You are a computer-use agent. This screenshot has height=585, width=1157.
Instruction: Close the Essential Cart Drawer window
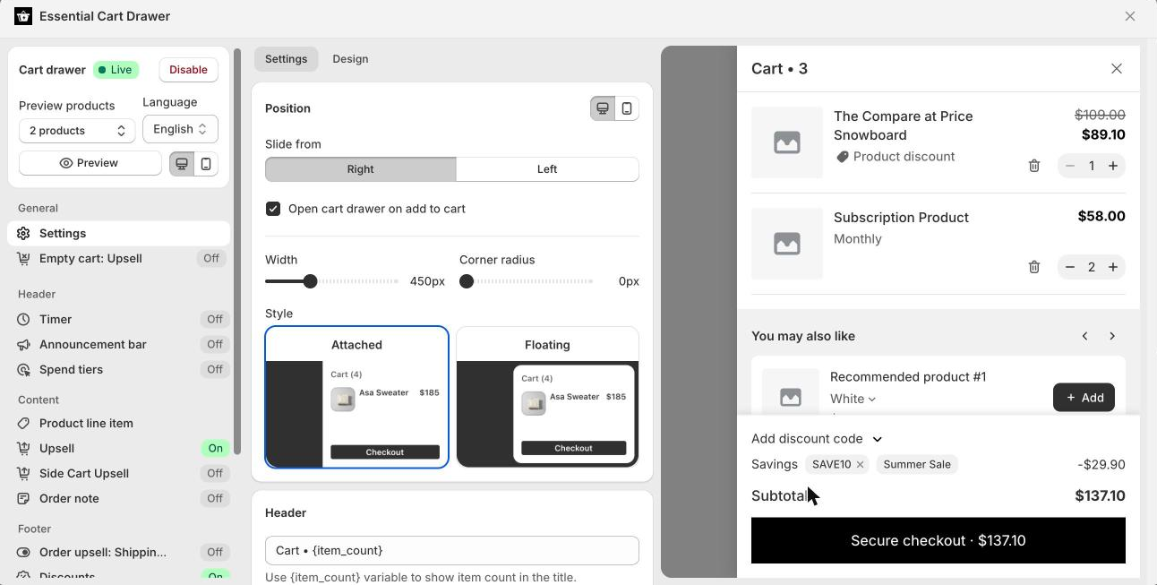(1130, 16)
